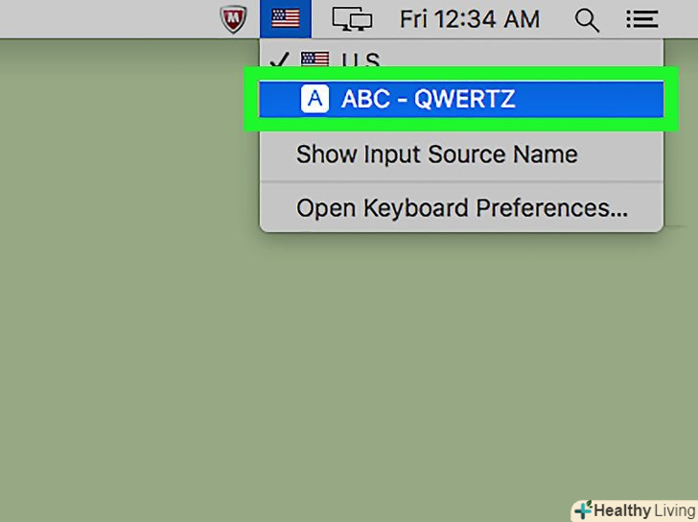Screen dimensions: 698x522
Task: Click the green plus Healthy Living logo
Action: (x=582, y=510)
